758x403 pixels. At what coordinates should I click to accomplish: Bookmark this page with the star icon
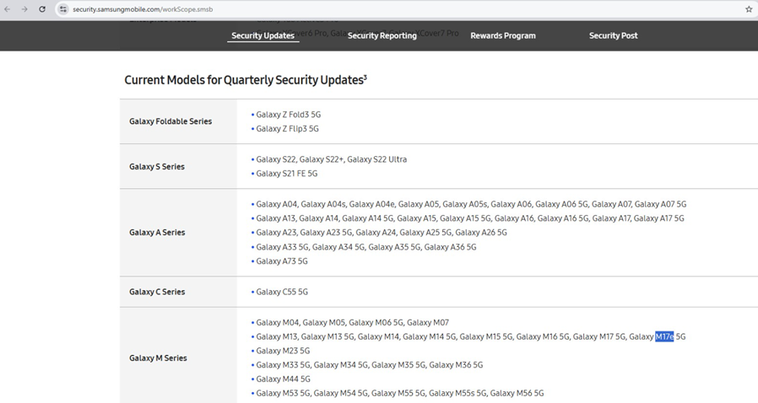coord(749,9)
